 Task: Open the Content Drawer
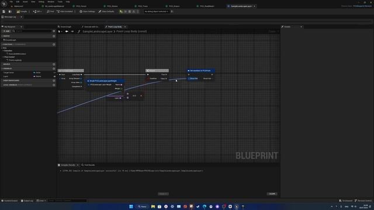[x=9, y=201]
